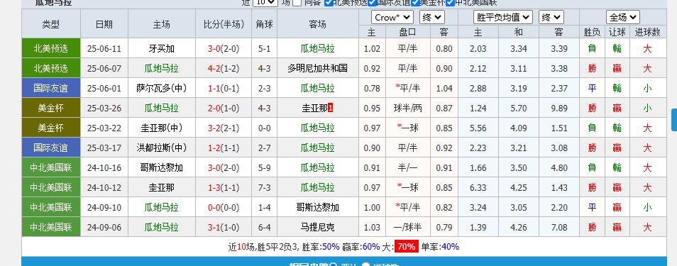Click the 单率 40% value in summary

pyautogui.click(x=451, y=247)
